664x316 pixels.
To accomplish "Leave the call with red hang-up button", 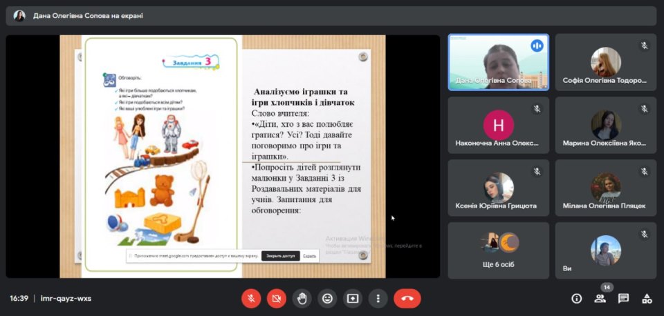I will click(407, 299).
